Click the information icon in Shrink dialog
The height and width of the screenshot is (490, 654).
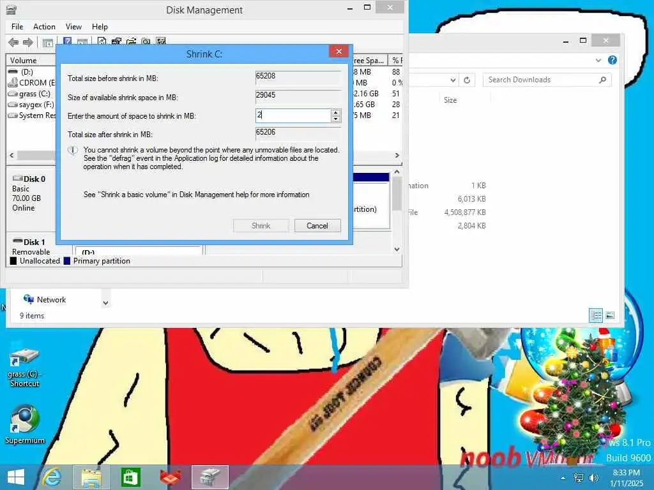[73, 151]
